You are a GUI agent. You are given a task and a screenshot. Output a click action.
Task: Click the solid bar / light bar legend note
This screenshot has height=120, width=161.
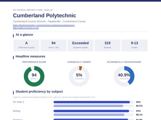click(x=54, y=97)
